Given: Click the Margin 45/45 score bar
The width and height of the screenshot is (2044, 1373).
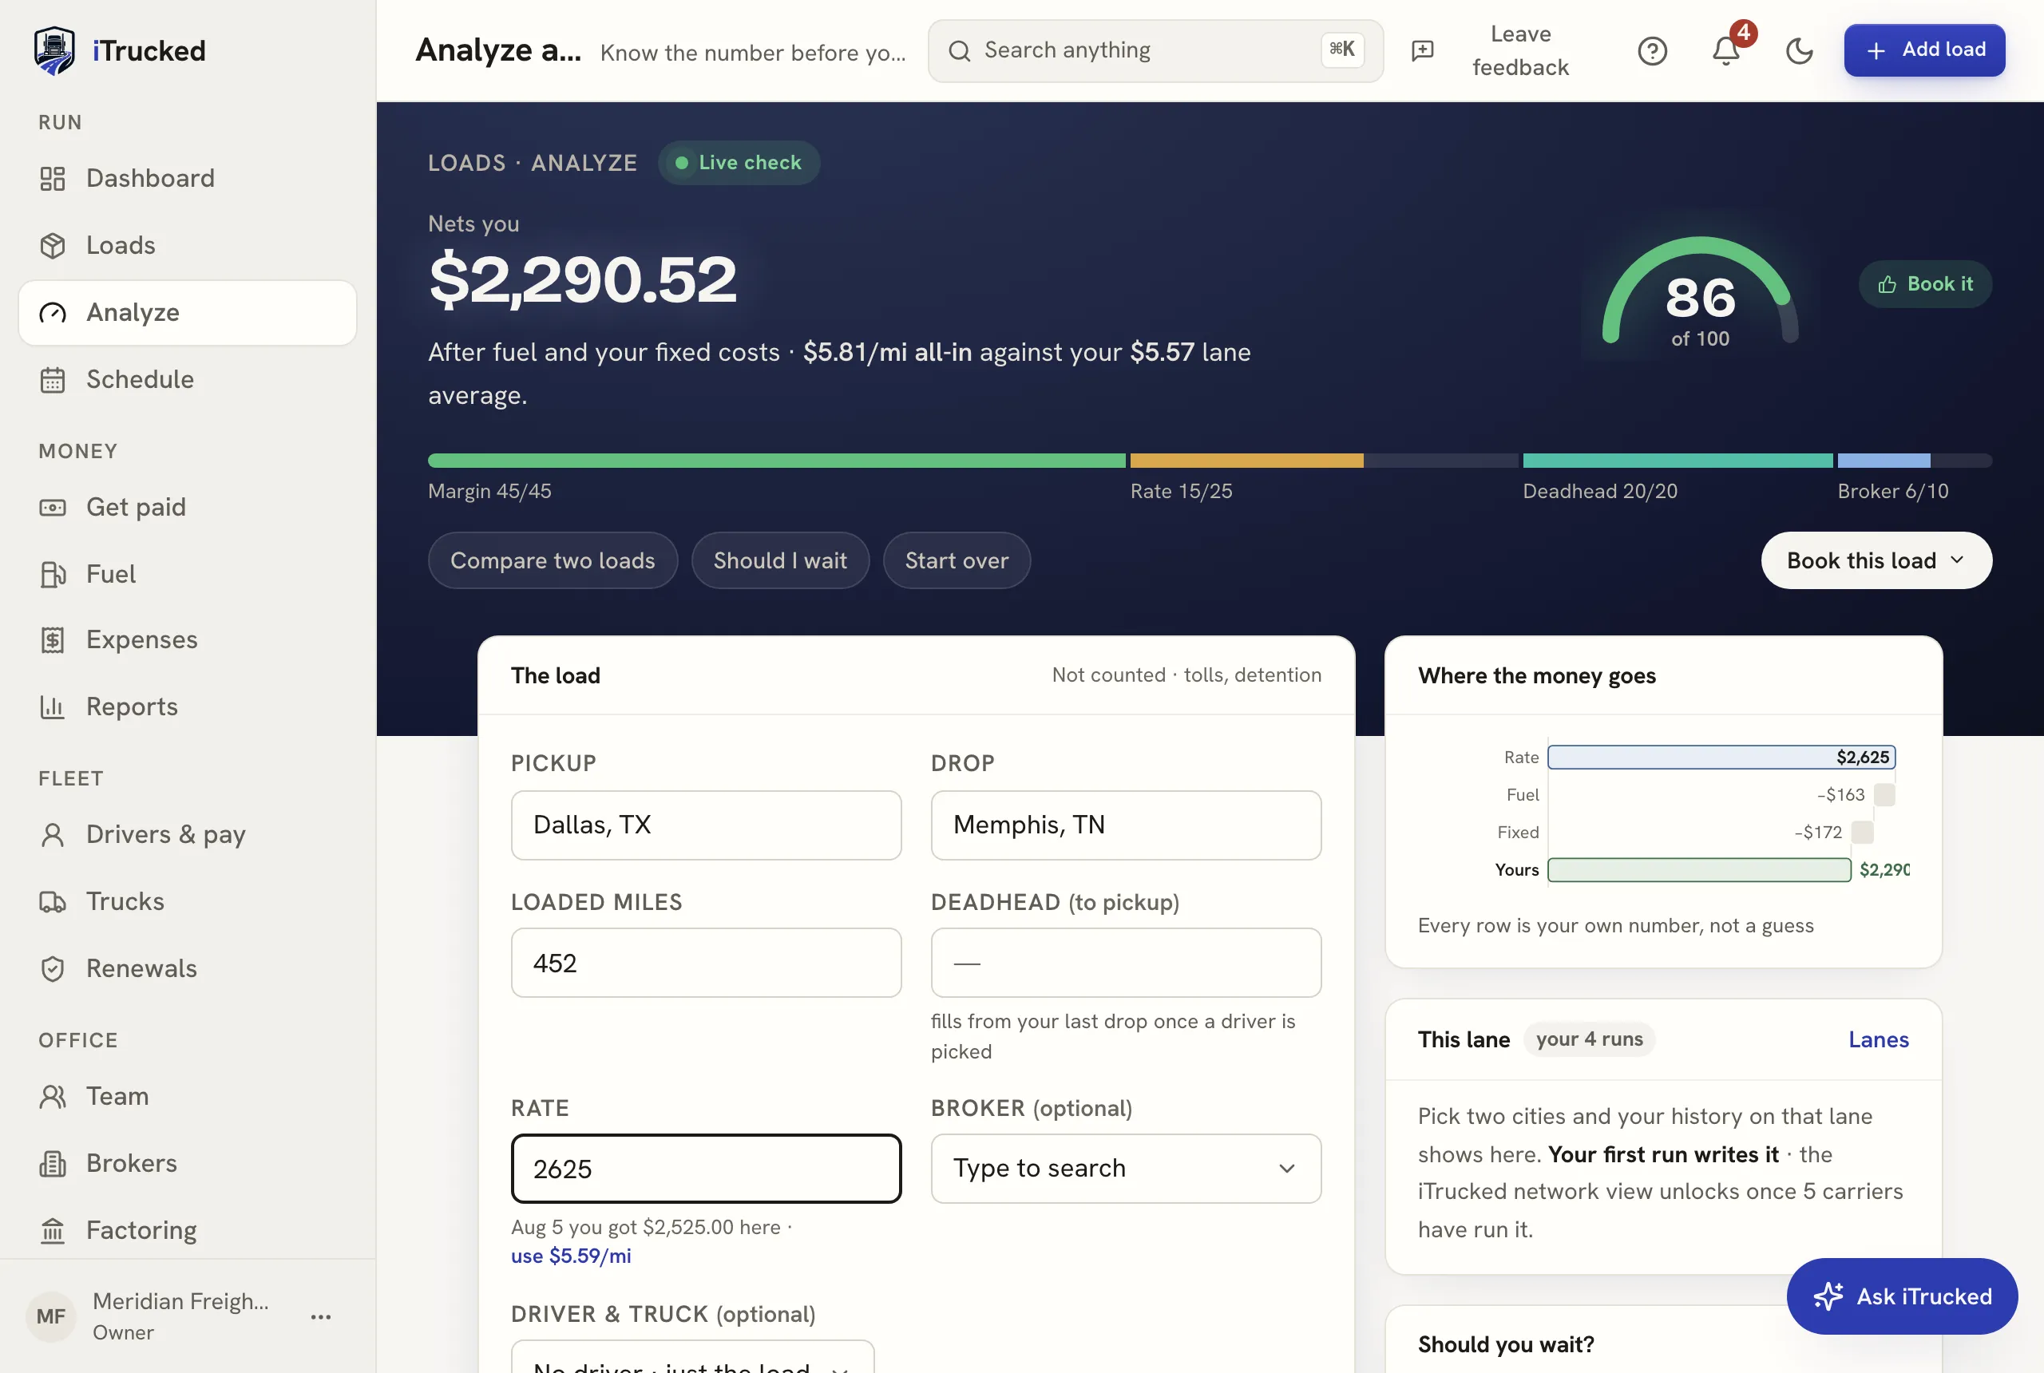Looking at the screenshot, I should (776, 461).
